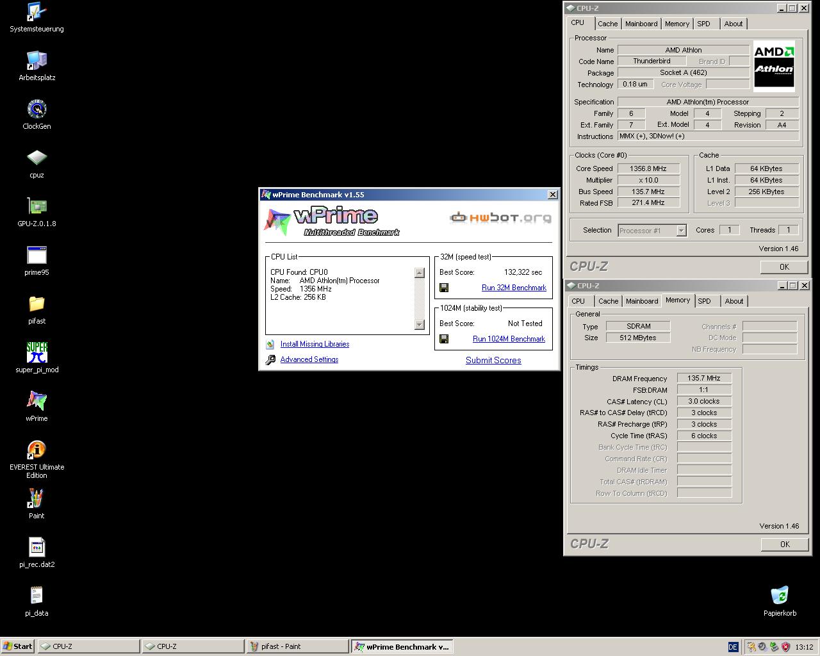The height and width of the screenshot is (656, 820).
Task: Click the Core Speed value 1356.8 MHz
Action: pos(648,169)
